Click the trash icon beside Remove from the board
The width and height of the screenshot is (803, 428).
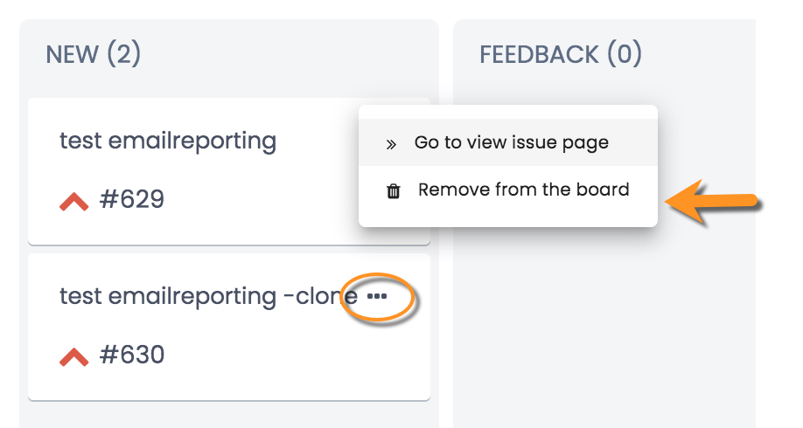point(394,191)
